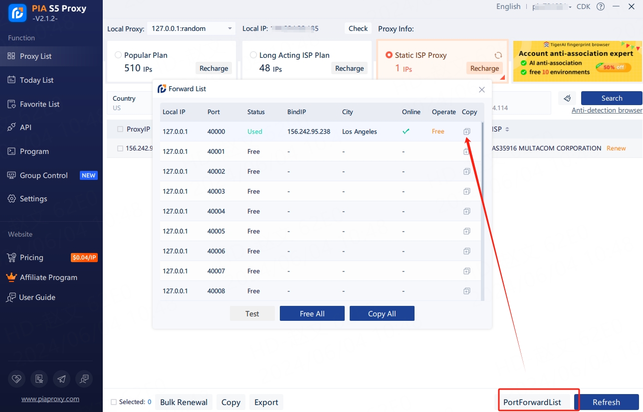This screenshot has width=643, height=412.
Task: Copy the port 40006 forward entry
Action: point(467,251)
